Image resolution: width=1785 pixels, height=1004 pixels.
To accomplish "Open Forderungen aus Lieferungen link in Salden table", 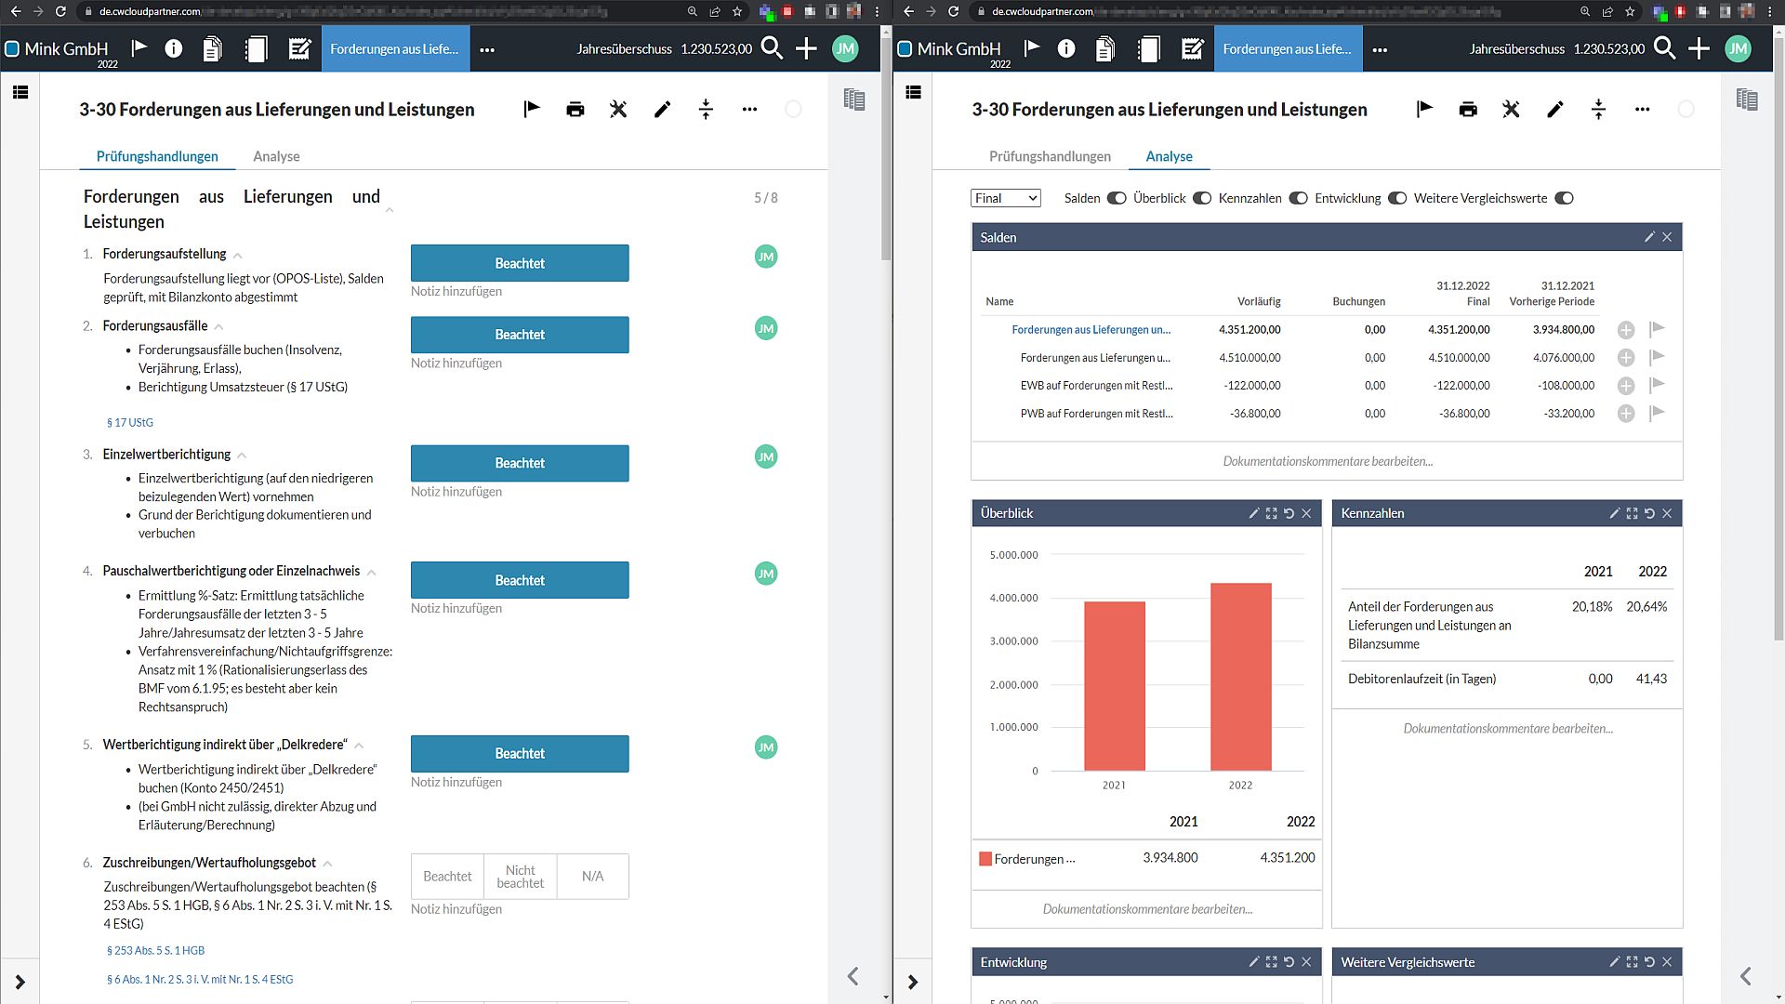I will click(1091, 329).
